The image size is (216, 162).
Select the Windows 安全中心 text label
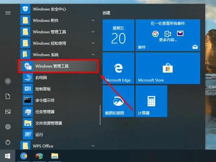tap(49, 9)
